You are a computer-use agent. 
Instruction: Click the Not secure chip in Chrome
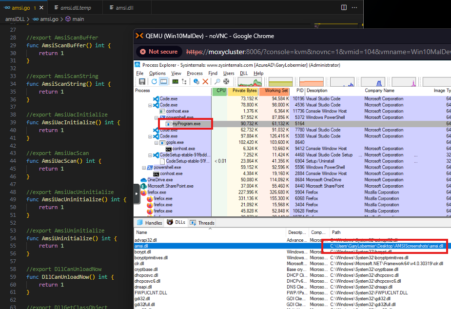coord(159,52)
